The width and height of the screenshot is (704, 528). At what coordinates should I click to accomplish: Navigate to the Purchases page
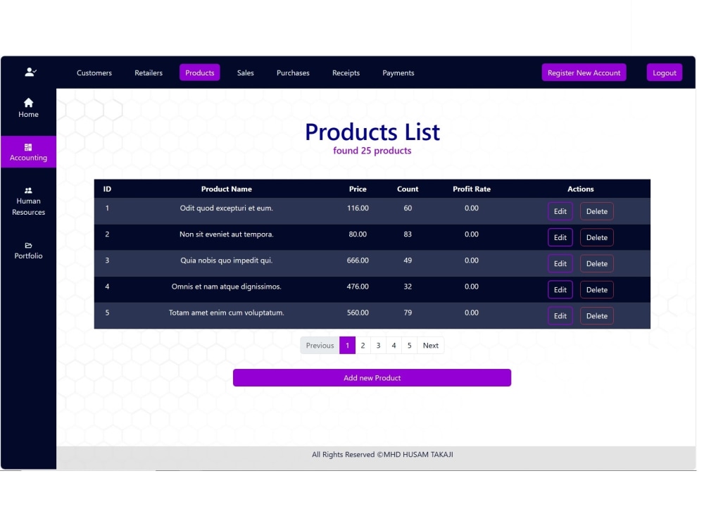(293, 73)
